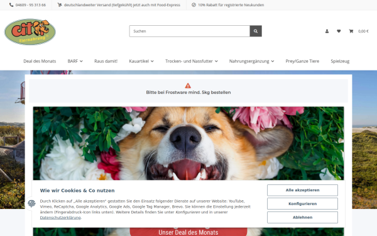Click the fingerprint cookie settings icon
Viewport: 377px width, 236px height.
pos(31,203)
